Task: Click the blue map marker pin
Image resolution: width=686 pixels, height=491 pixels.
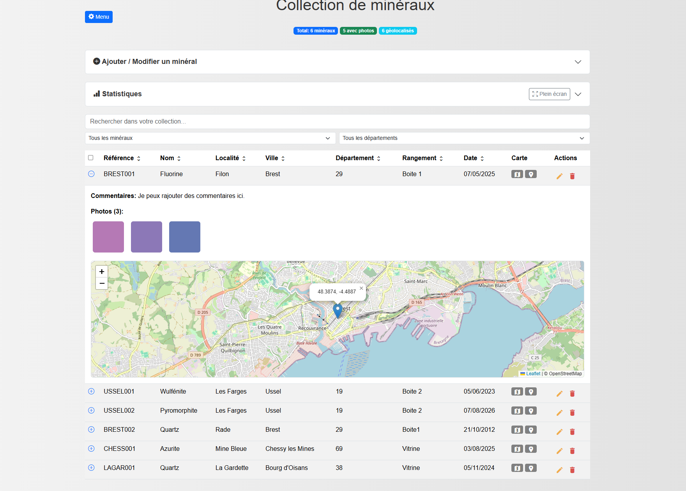Action: (x=338, y=311)
